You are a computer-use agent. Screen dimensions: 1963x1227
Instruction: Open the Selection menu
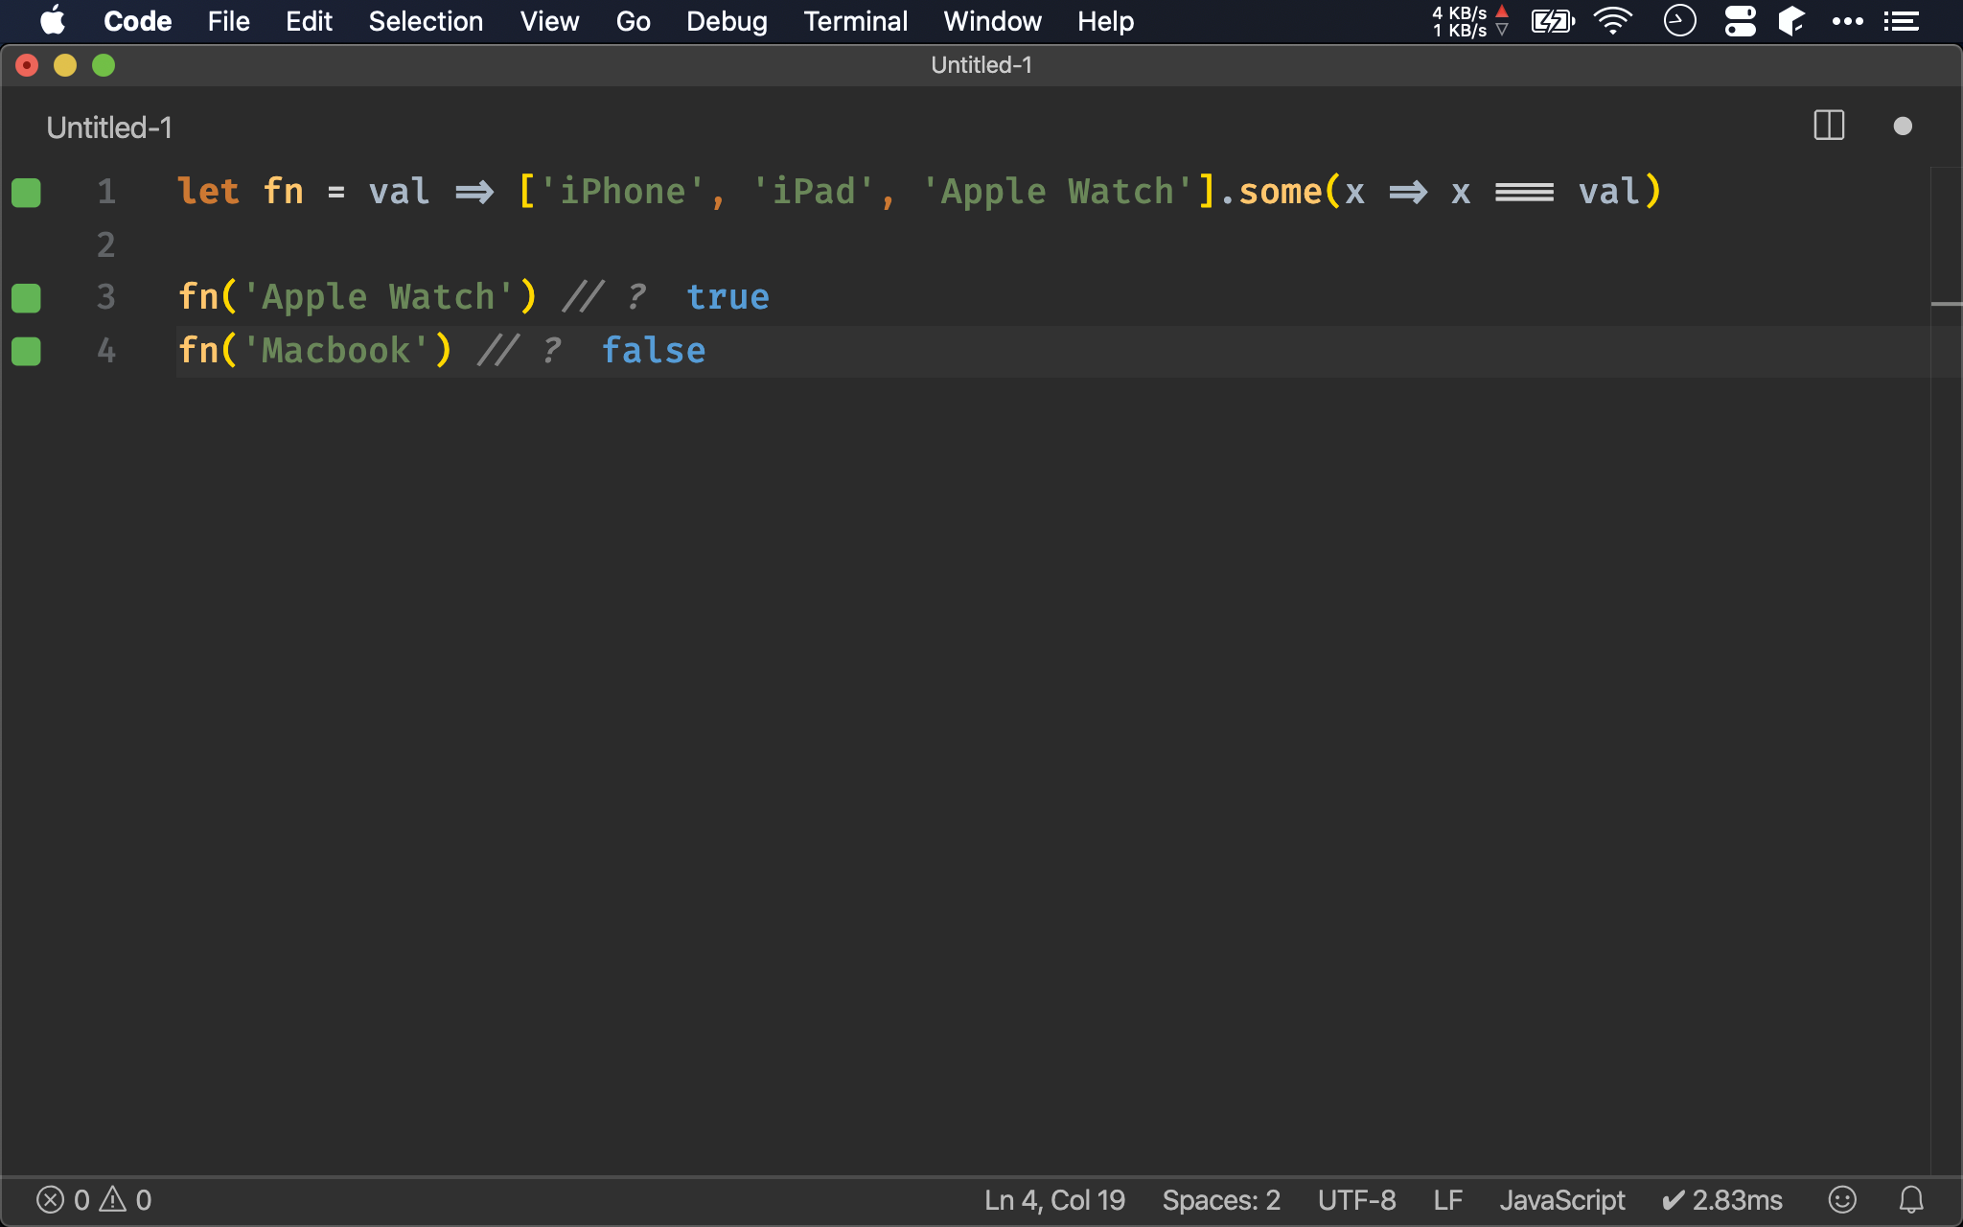(x=426, y=21)
